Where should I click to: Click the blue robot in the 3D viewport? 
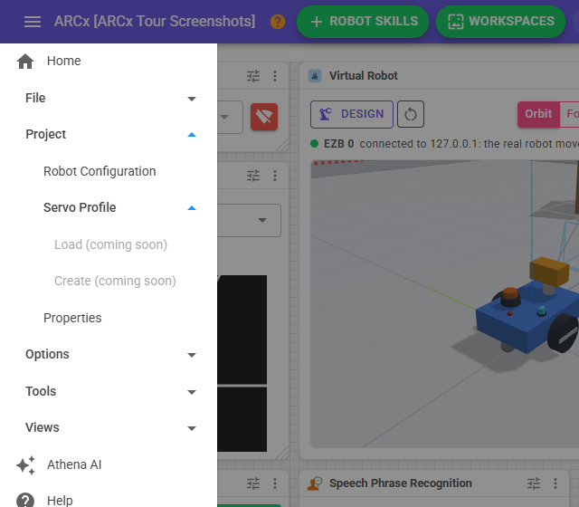(527, 316)
